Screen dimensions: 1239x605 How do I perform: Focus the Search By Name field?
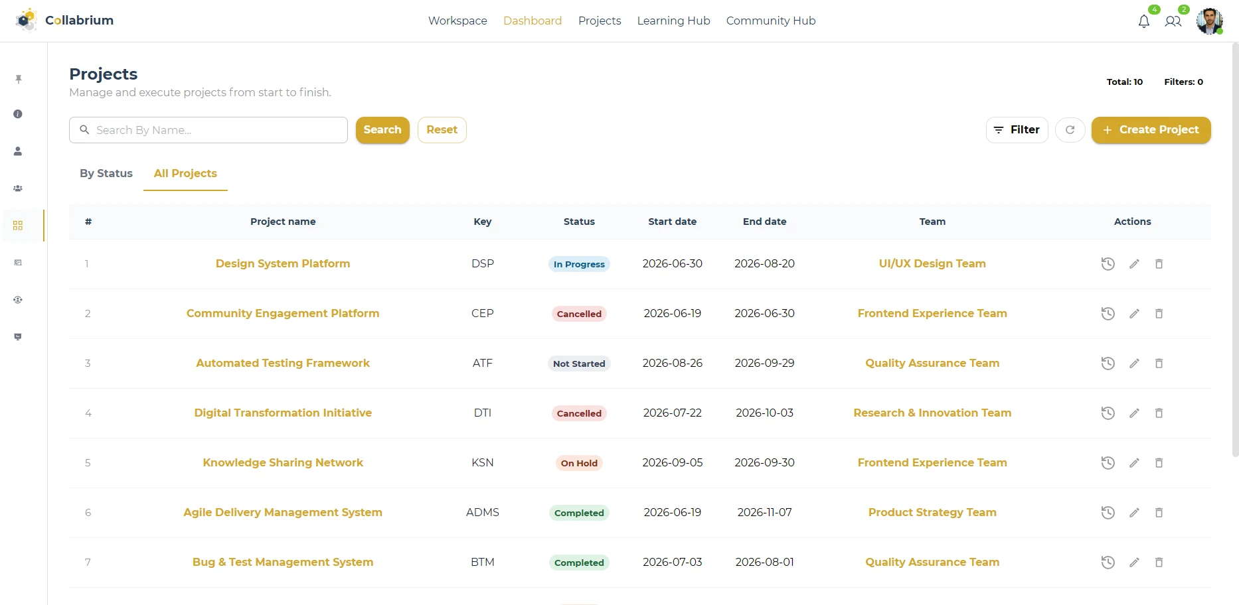(x=208, y=130)
